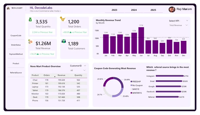Select the Email referral bar
The height and width of the screenshot is (115, 200).
pos(169,81)
